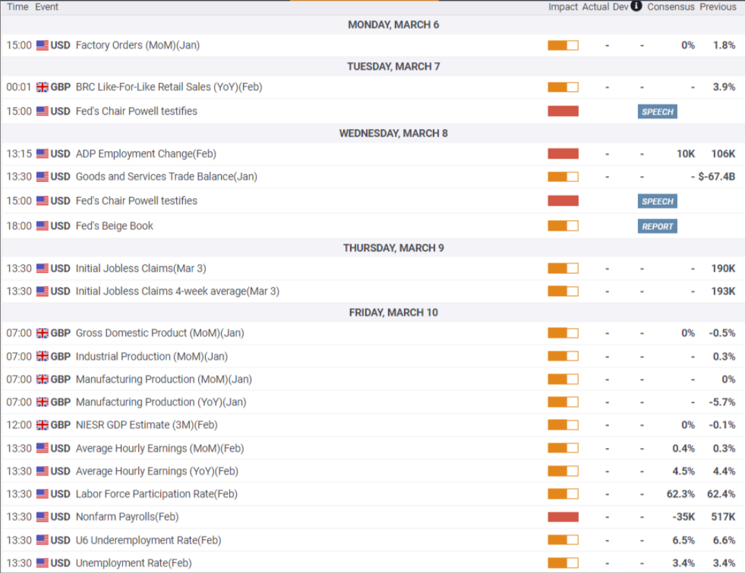
Task: Click orange impact bar for Fed's Beige Book
Action: (563, 226)
